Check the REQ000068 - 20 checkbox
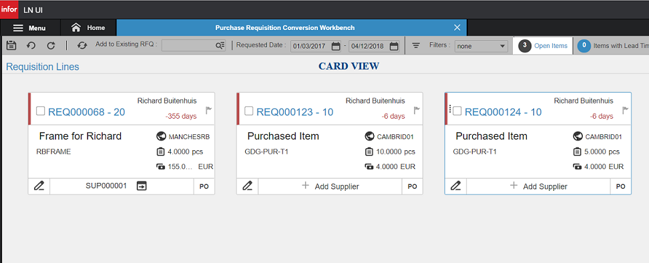 pos(41,111)
